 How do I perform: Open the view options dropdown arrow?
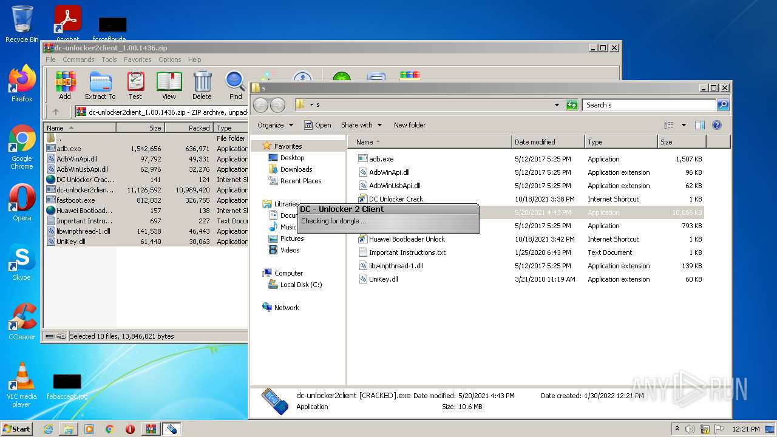point(683,125)
